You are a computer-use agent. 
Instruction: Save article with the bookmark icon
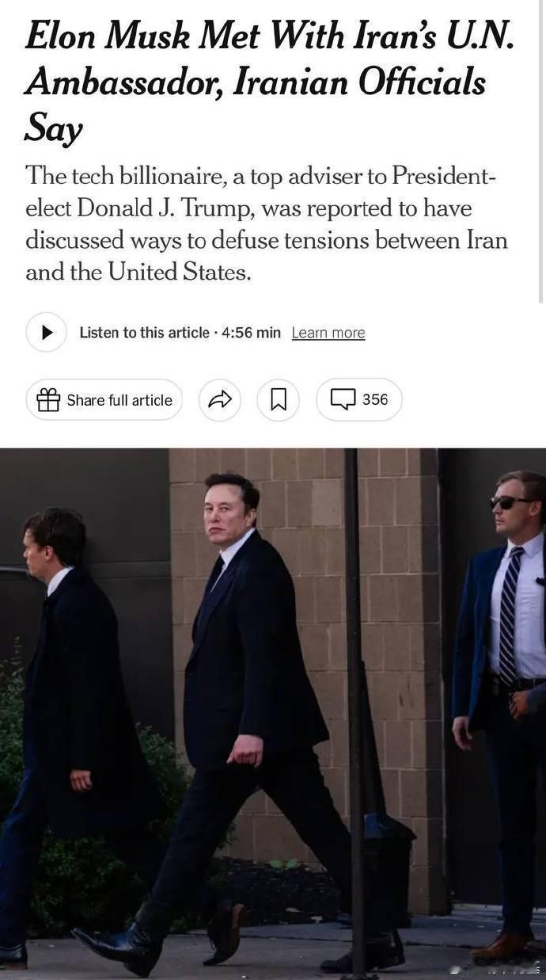[x=279, y=400]
